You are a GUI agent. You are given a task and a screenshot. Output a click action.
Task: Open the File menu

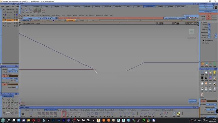(24, 16)
